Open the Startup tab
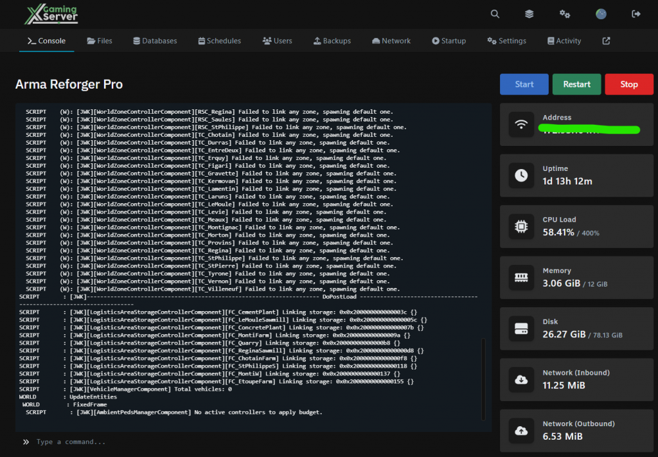This screenshot has height=457, width=658. tap(449, 40)
